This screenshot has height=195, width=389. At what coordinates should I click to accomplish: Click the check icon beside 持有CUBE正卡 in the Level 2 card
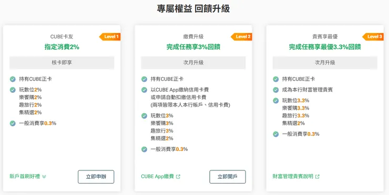pos(144,79)
